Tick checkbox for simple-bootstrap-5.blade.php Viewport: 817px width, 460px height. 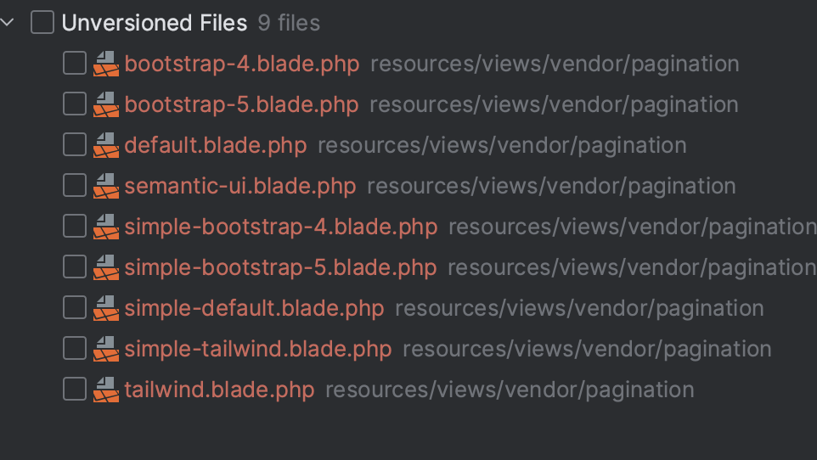pos(75,266)
